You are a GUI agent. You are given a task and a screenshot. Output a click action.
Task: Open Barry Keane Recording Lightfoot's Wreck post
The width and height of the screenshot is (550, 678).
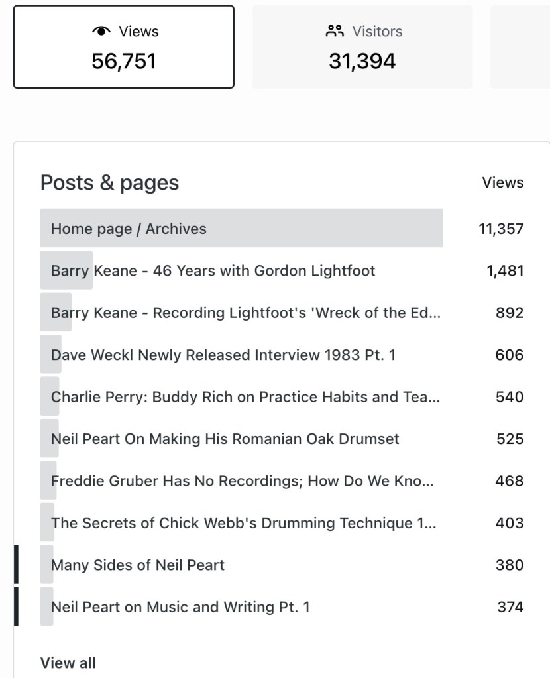[x=245, y=313]
